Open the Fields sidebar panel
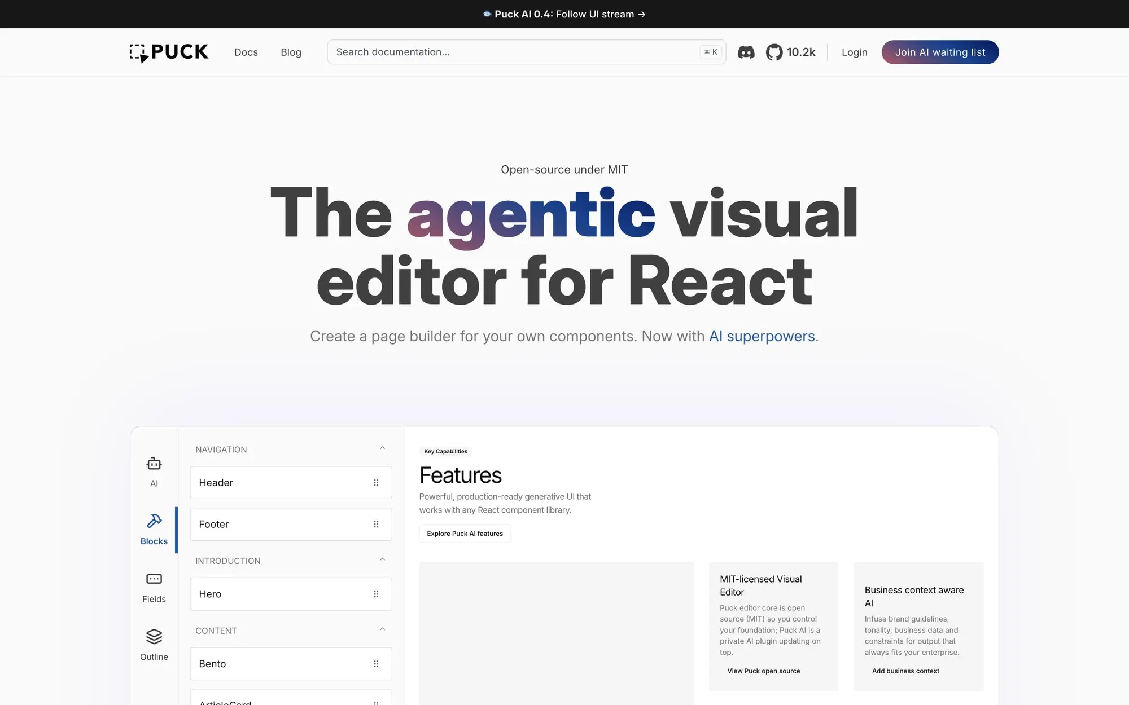 coord(154,587)
